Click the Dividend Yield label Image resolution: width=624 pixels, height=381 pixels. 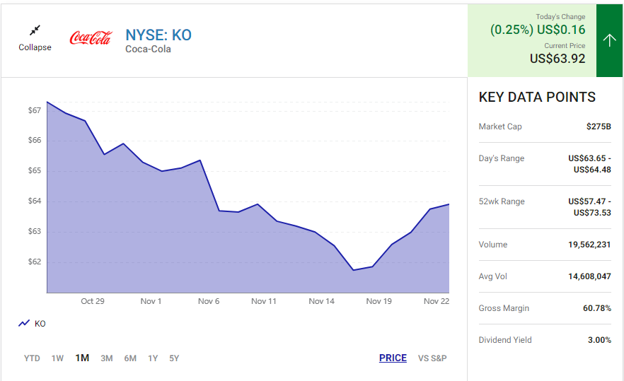click(x=505, y=340)
